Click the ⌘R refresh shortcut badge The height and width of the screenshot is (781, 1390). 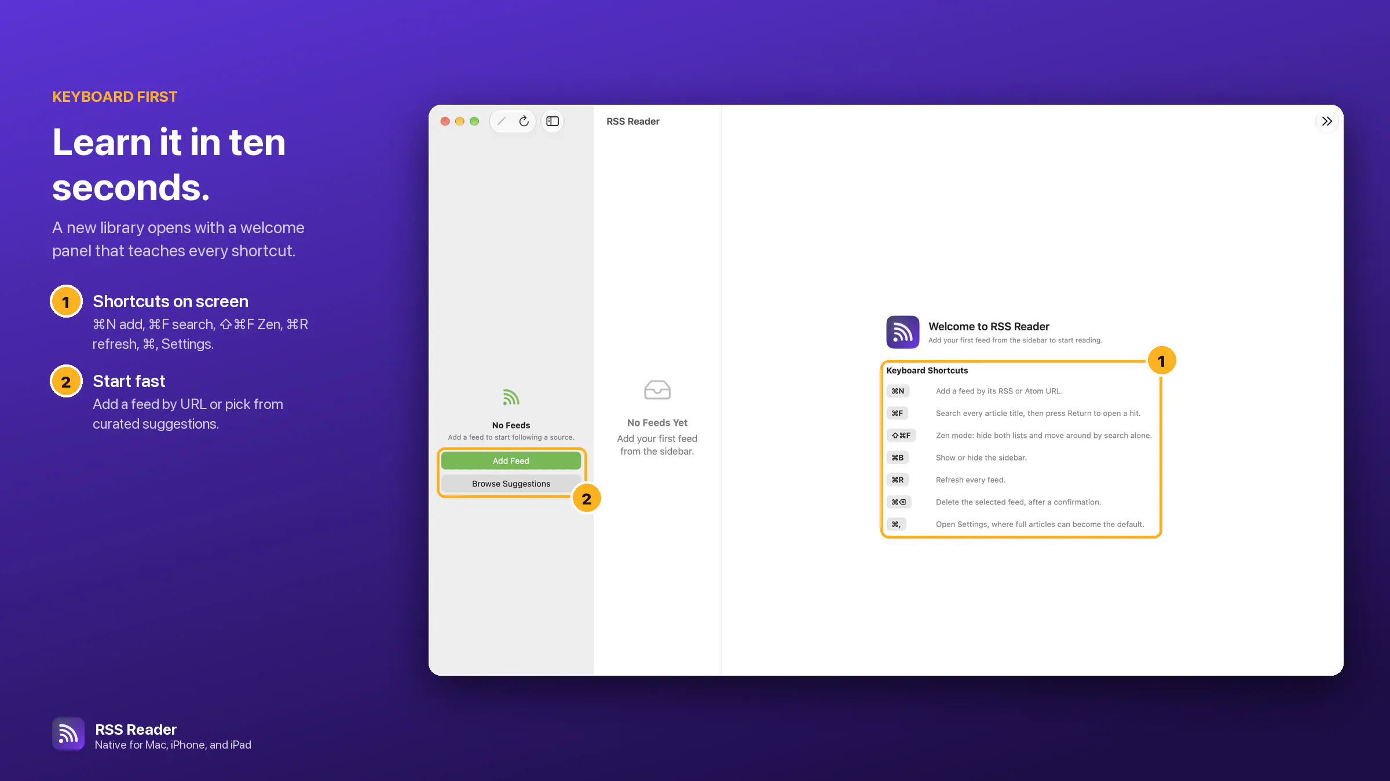[x=898, y=480]
